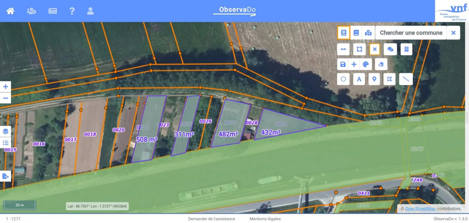This screenshot has height=223, width=469.
Task: Click the OpenStreetMap attribution link
Action: (x=420, y=209)
